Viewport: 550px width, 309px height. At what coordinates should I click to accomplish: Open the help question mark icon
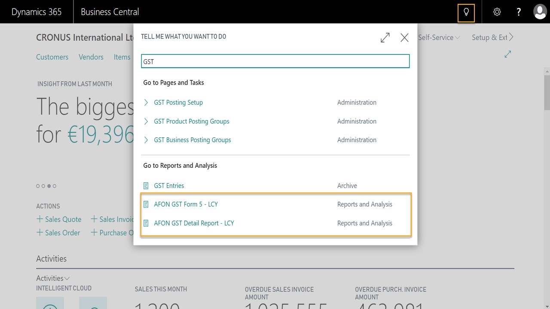pyautogui.click(x=519, y=12)
